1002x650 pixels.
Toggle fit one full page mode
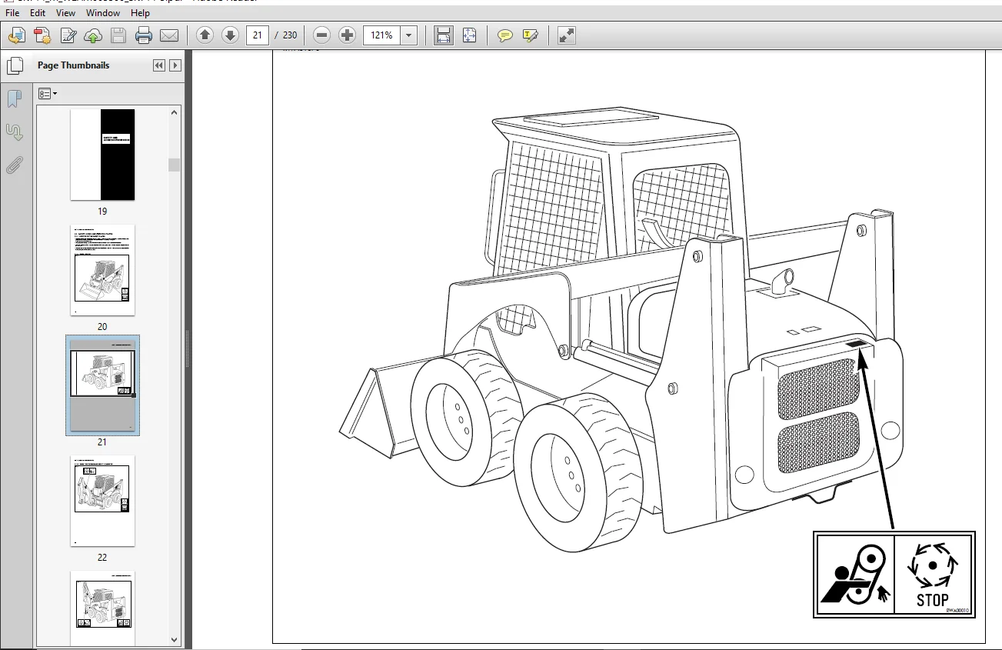(x=469, y=35)
